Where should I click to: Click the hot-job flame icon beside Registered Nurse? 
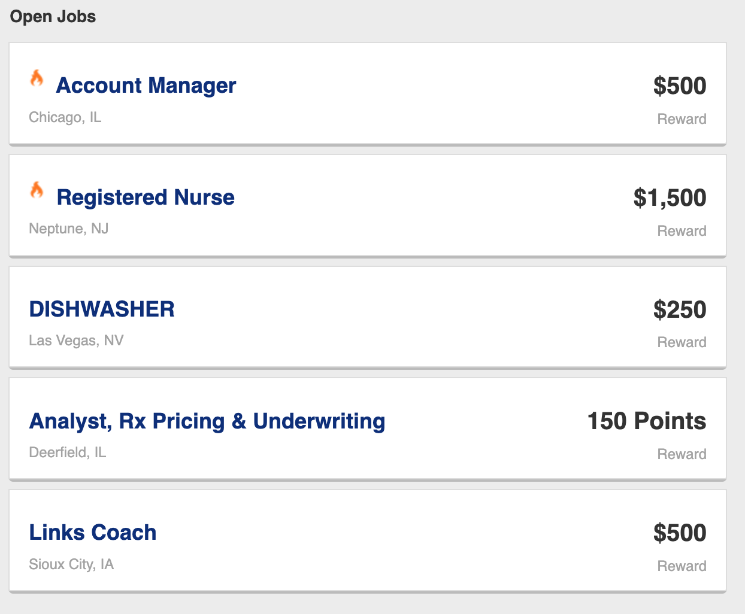point(37,190)
